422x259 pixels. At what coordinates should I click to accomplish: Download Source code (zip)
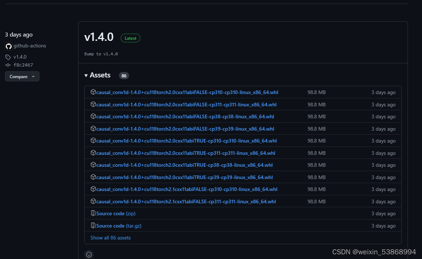click(116, 213)
